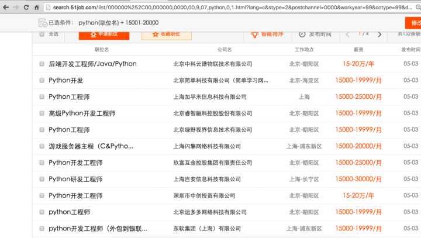Open Python研发工程师 job posting
The width and height of the screenshot is (421, 238).
coord(75,179)
